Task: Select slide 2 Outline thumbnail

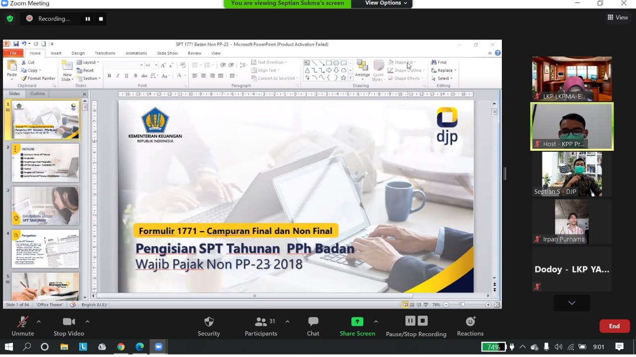Action: [x=45, y=163]
